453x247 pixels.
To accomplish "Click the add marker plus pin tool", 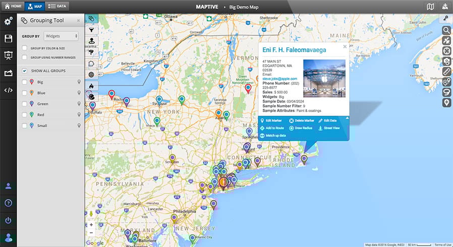I will (446, 103).
